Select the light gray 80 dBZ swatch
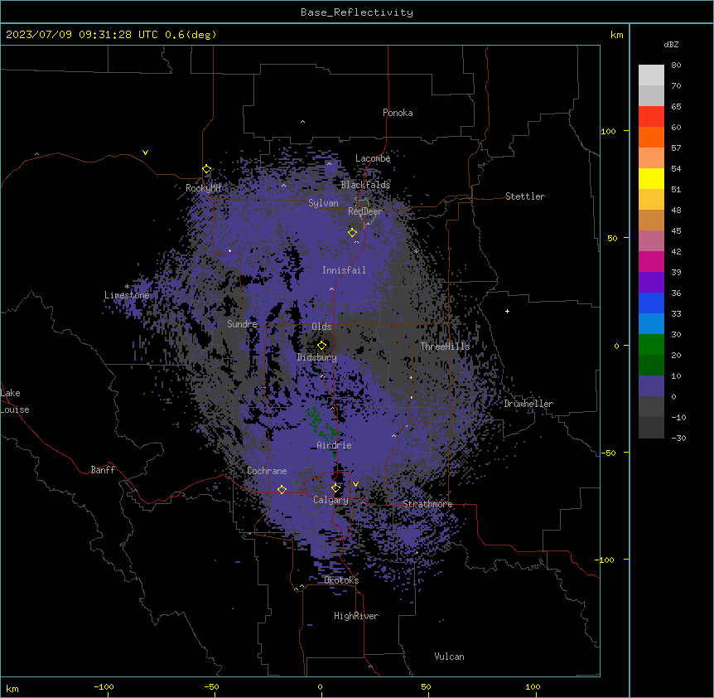 [x=651, y=75]
